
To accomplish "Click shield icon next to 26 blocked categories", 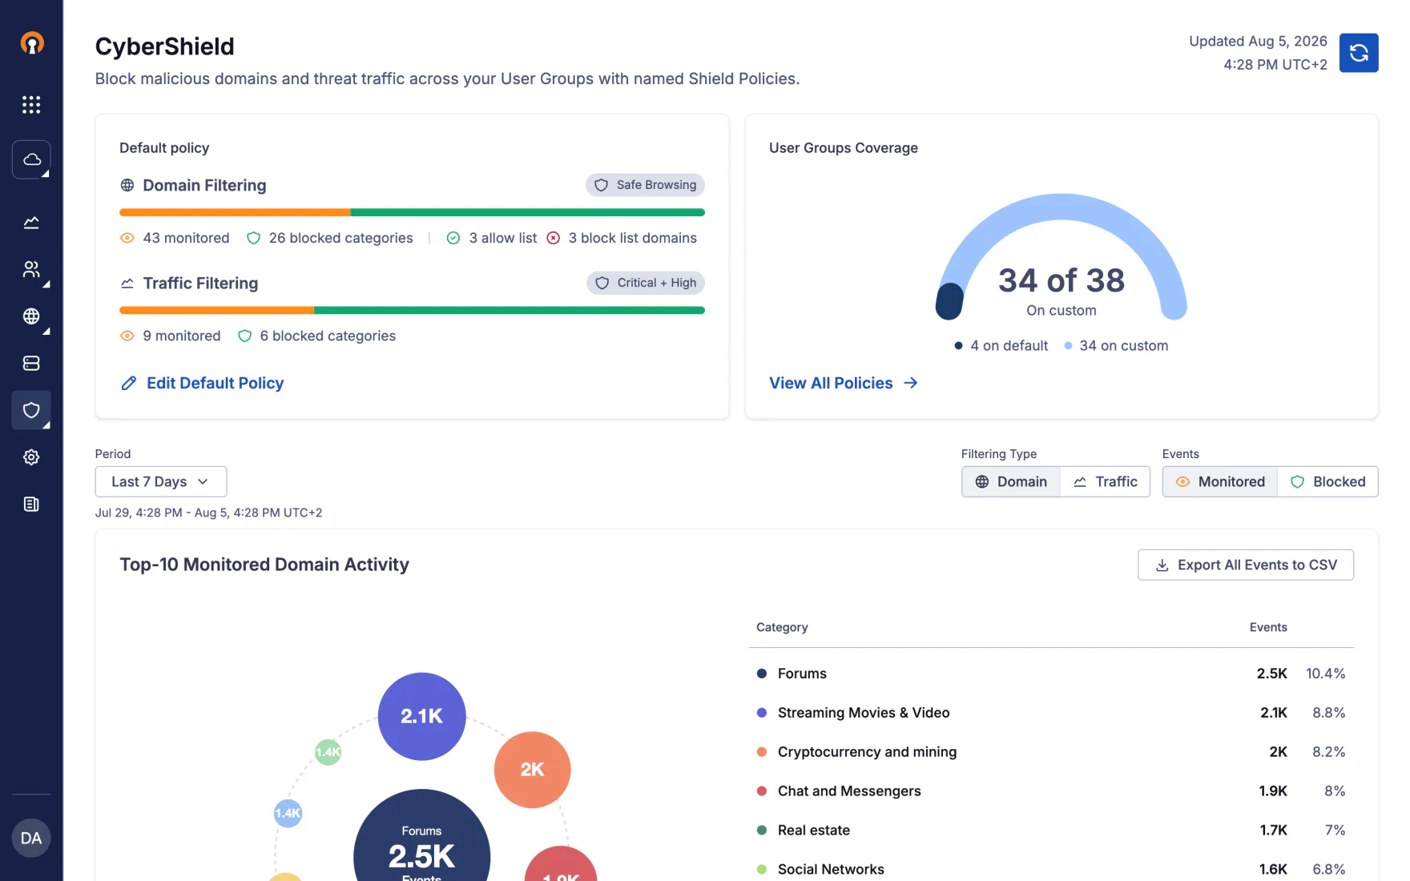I will pyautogui.click(x=253, y=238).
